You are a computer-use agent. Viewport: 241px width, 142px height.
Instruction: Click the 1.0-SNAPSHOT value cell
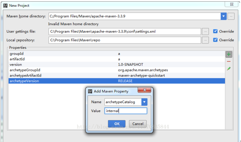(x=131, y=65)
